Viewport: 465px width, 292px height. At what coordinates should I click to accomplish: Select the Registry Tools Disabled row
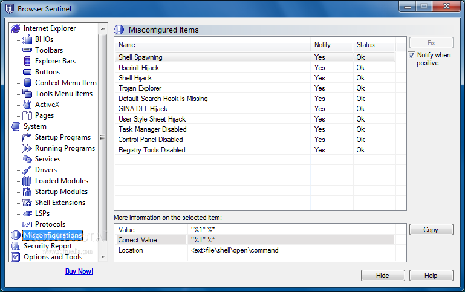click(x=255, y=150)
